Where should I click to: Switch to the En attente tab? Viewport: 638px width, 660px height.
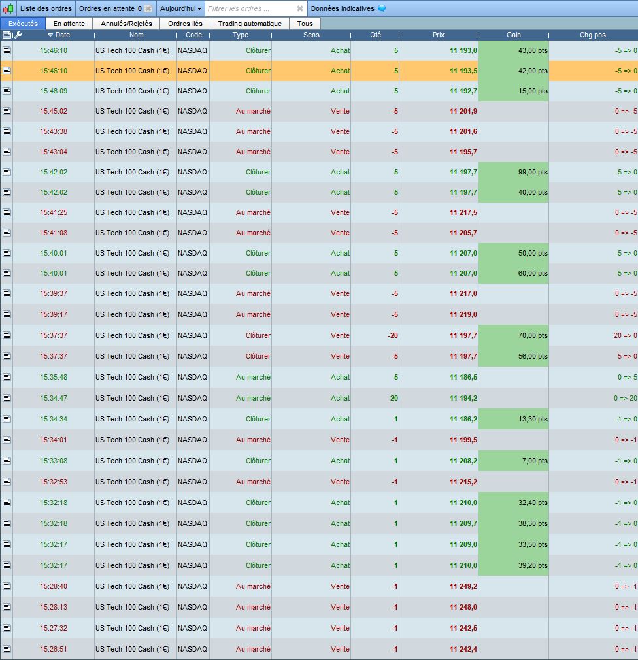pos(69,24)
